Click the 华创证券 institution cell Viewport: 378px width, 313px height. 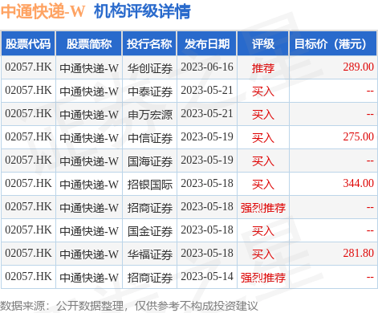(150, 68)
